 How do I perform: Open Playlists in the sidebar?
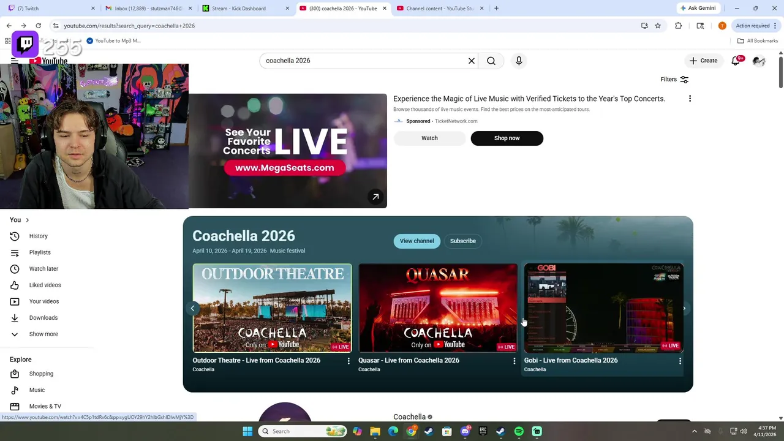click(40, 252)
